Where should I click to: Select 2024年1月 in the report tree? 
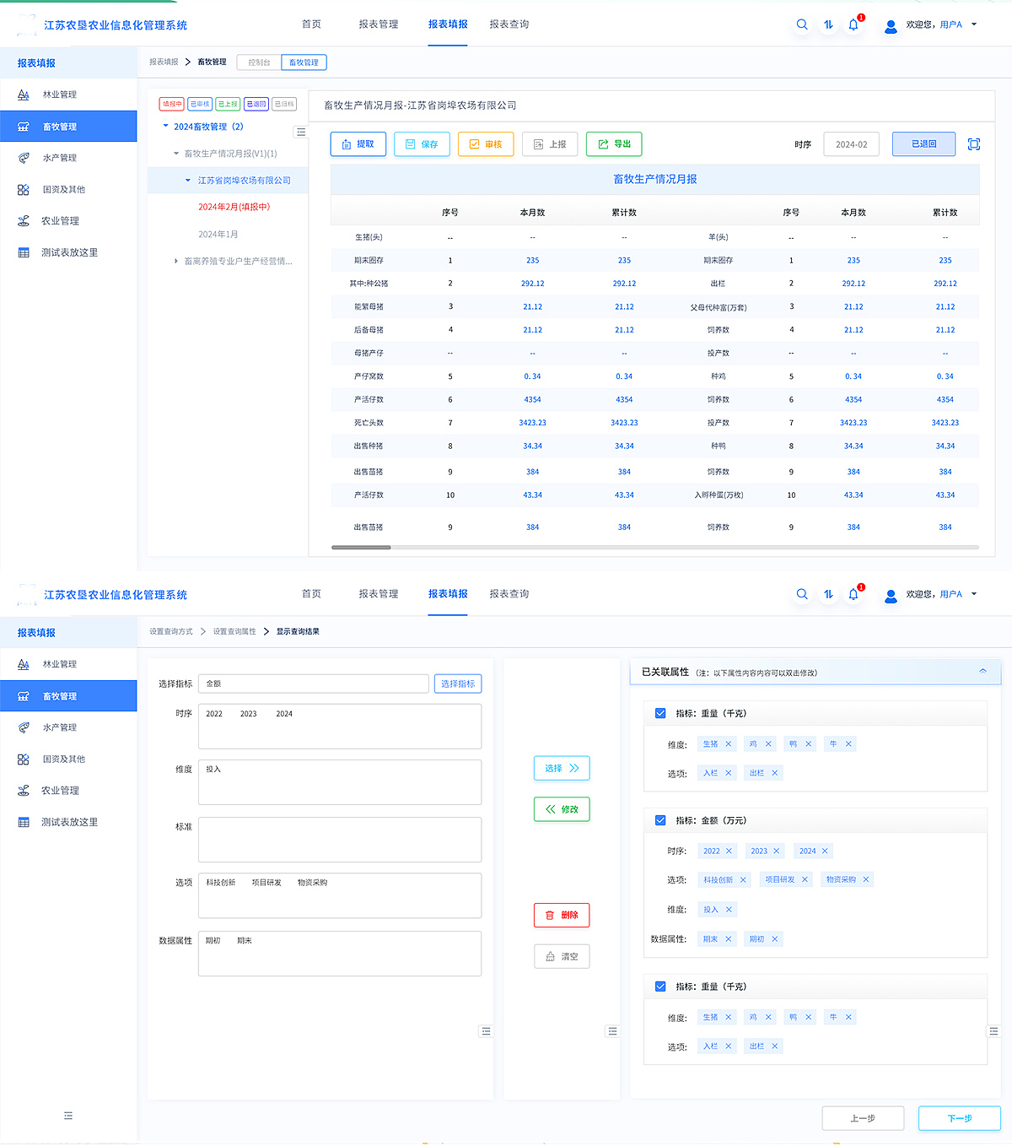point(218,235)
